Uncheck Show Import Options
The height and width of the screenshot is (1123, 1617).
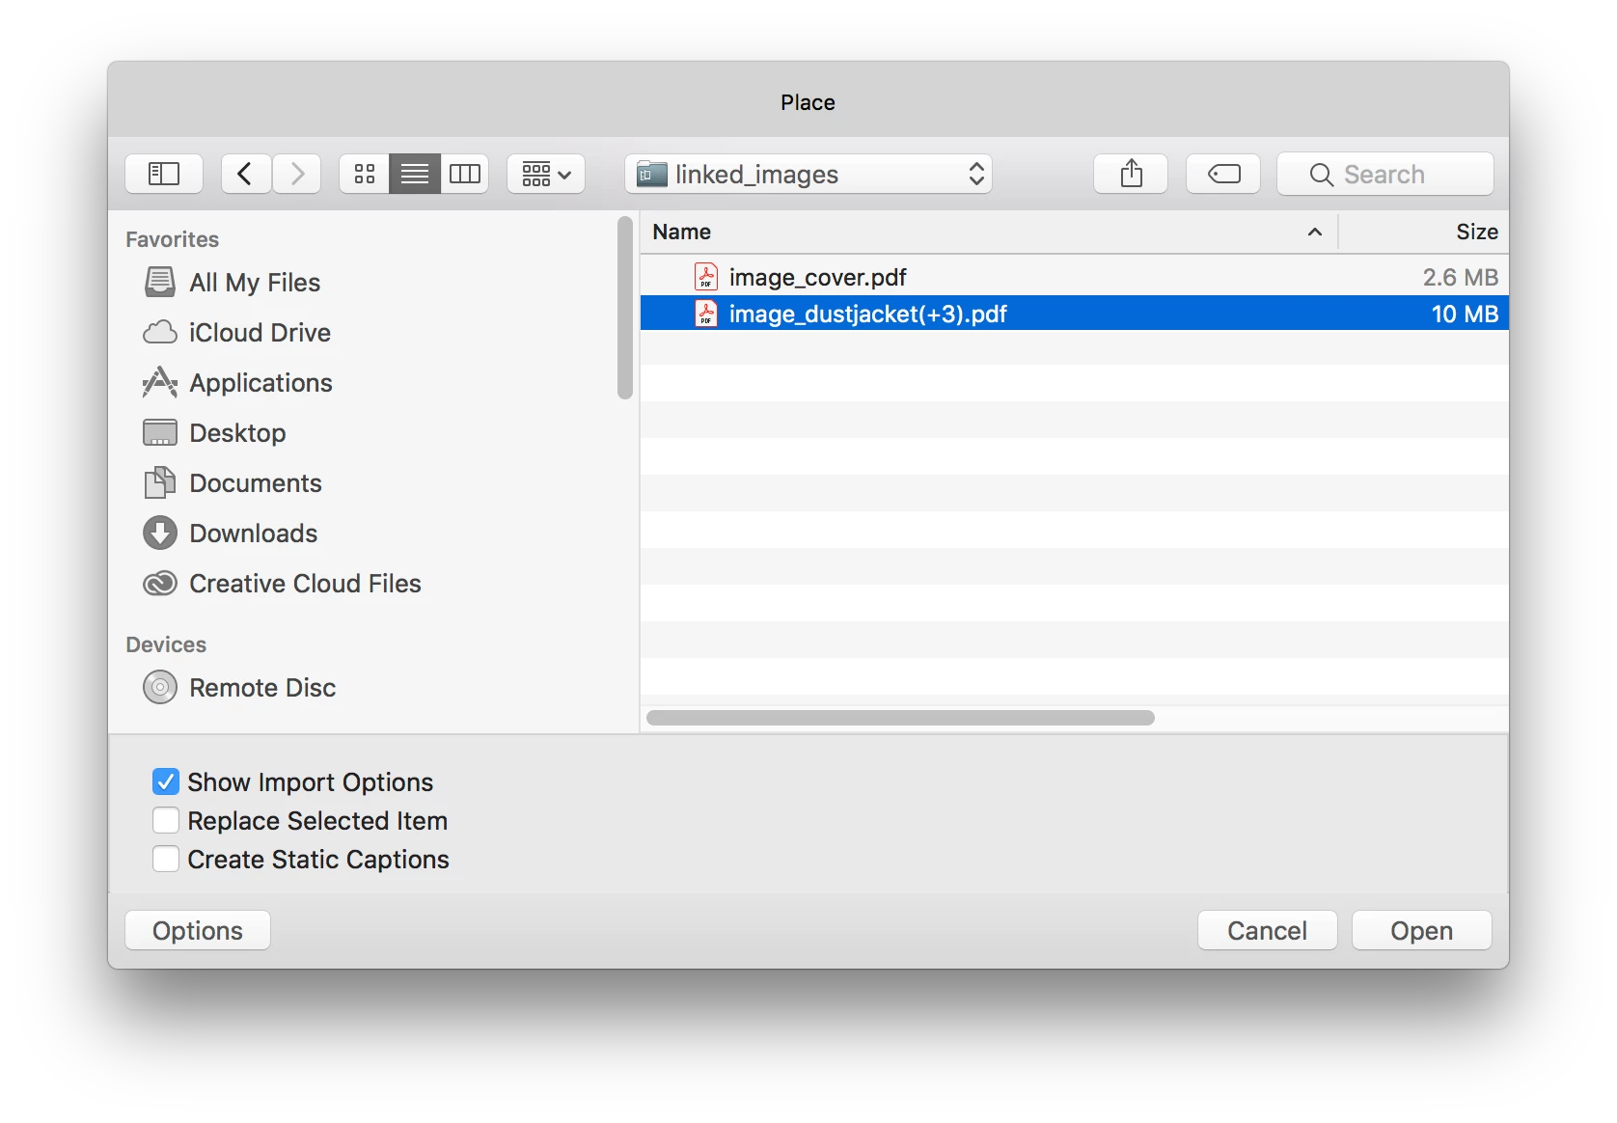(x=166, y=781)
